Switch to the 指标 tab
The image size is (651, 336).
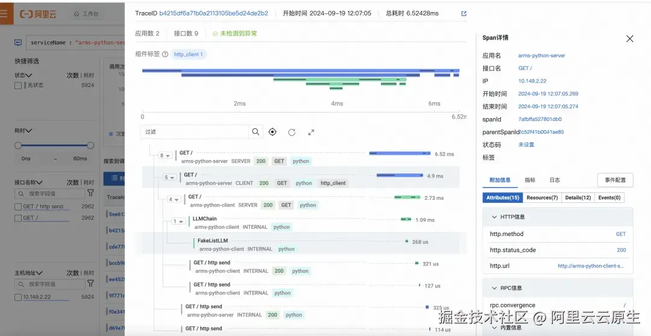(x=530, y=180)
